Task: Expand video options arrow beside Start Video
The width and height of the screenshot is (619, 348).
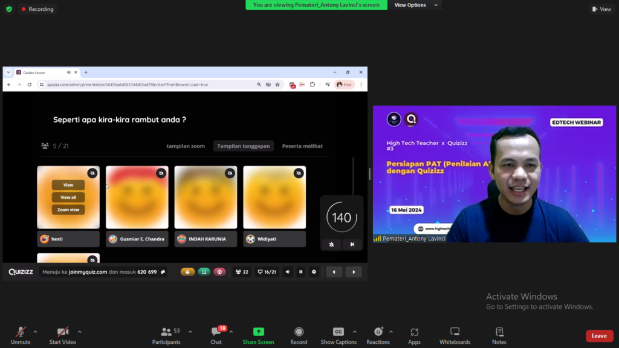Action: click(x=80, y=332)
